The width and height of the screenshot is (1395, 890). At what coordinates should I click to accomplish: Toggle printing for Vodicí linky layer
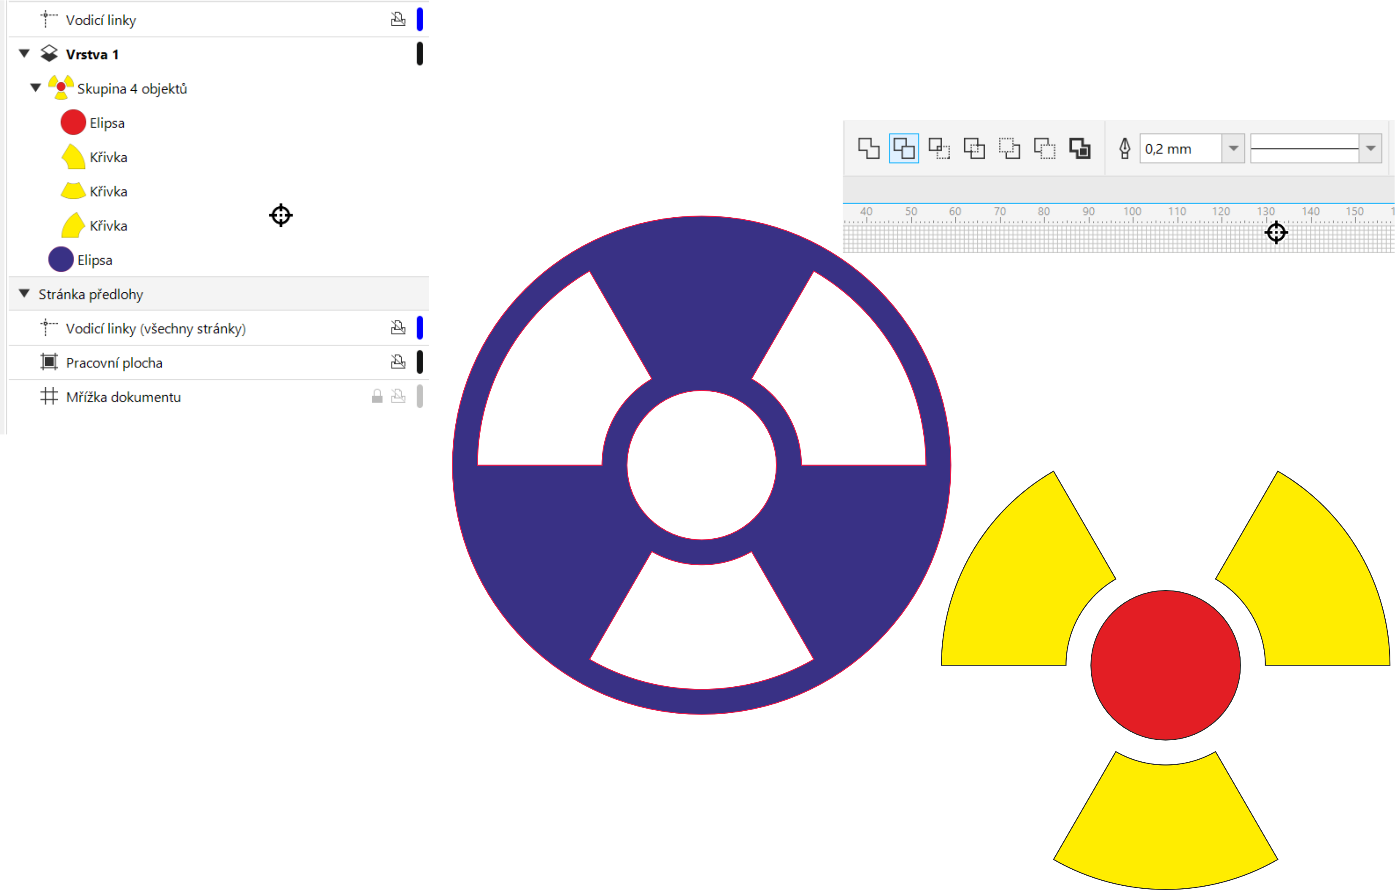(398, 20)
